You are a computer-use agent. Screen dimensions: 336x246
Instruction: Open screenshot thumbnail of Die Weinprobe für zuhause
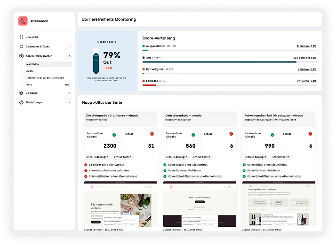click(x=120, y=204)
